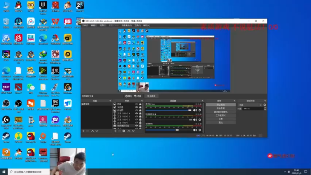The image size is (311, 175).
Task: Move scene up in Scenes panel
Action: tap(93, 131)
